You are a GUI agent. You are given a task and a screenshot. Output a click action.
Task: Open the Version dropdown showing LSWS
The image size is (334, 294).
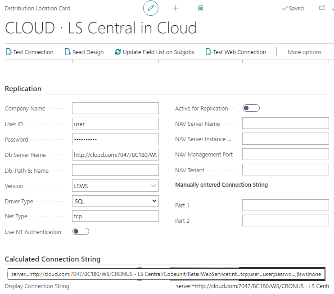(x=115, y=186)
